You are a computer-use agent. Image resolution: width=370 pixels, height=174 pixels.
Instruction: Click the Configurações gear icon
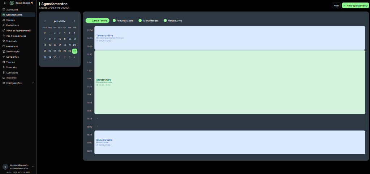(x=4, y=83)
